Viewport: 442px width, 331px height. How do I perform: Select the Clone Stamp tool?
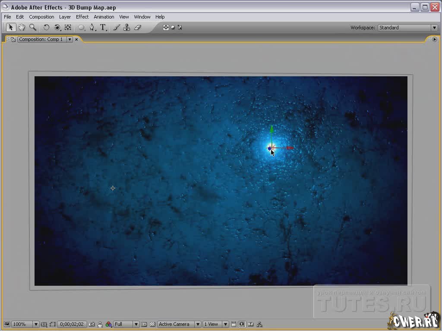coord(126,28)
